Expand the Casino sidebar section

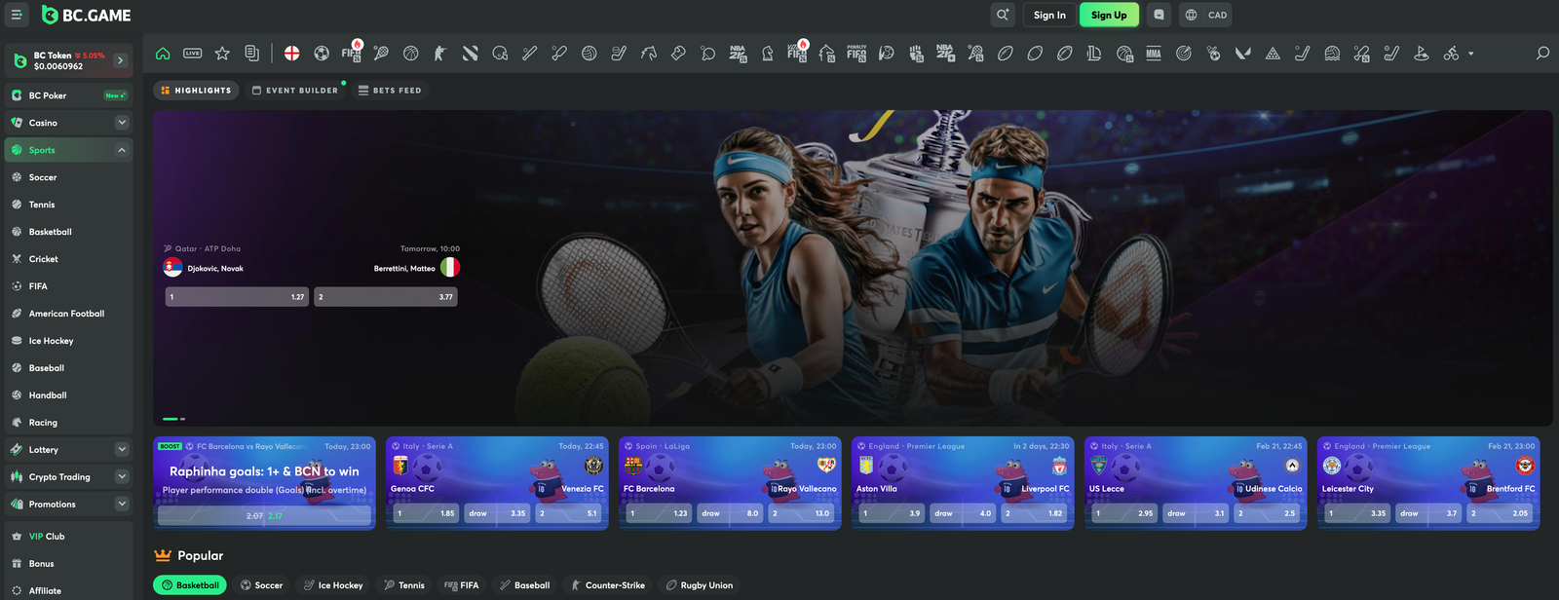point(122,123)
